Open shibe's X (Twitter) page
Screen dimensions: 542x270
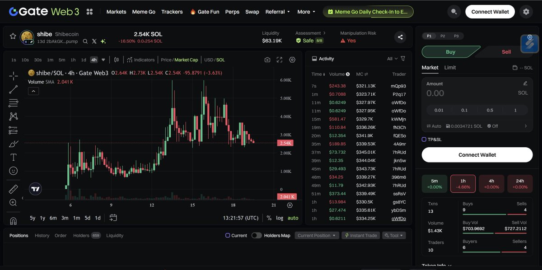tap(94, 41)
